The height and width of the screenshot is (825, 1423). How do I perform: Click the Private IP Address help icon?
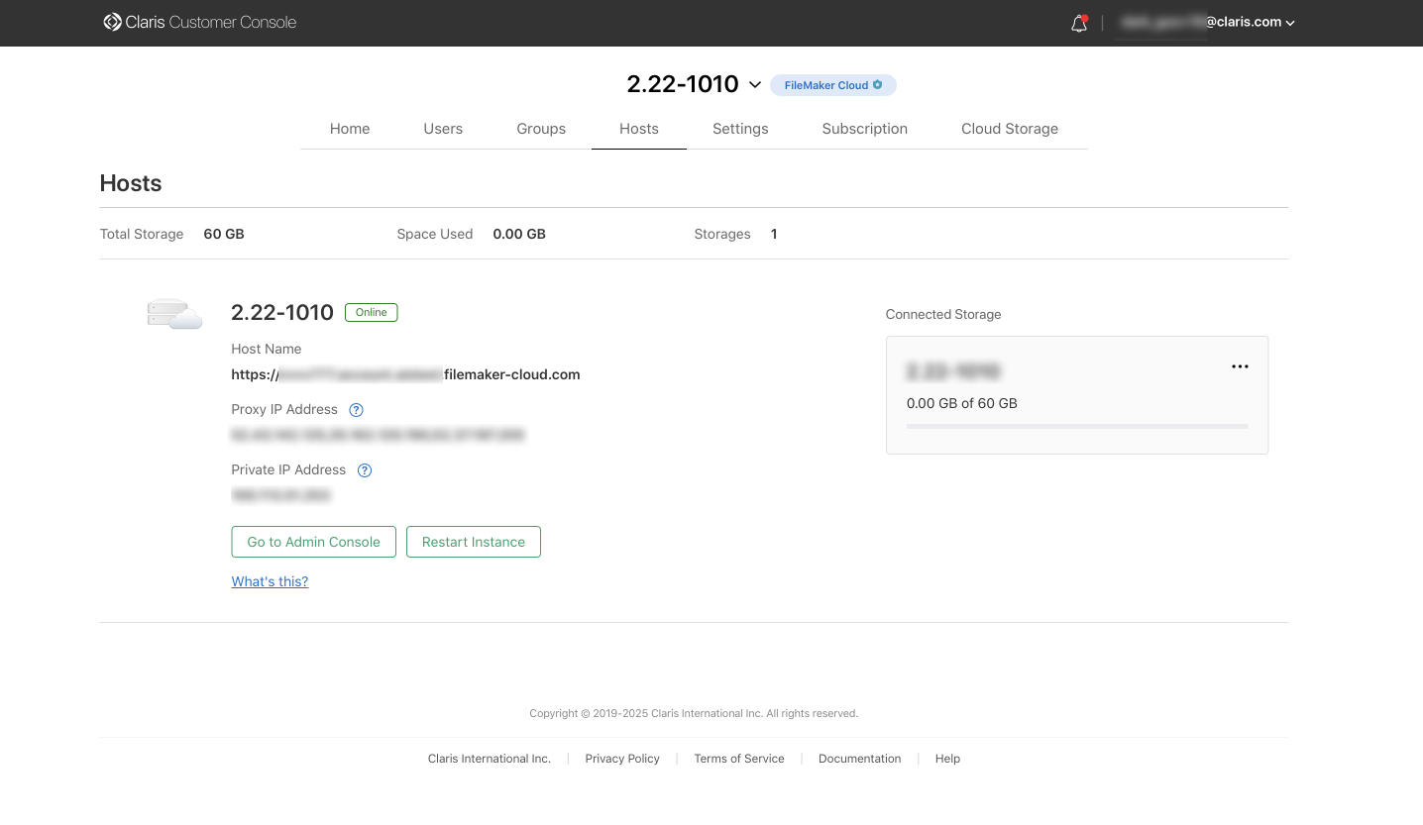[x=365, y=470]
